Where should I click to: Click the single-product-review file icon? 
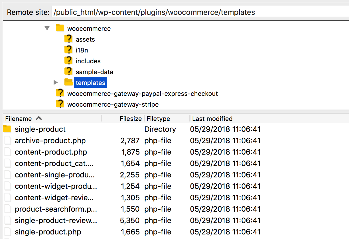tap(8, 220)
